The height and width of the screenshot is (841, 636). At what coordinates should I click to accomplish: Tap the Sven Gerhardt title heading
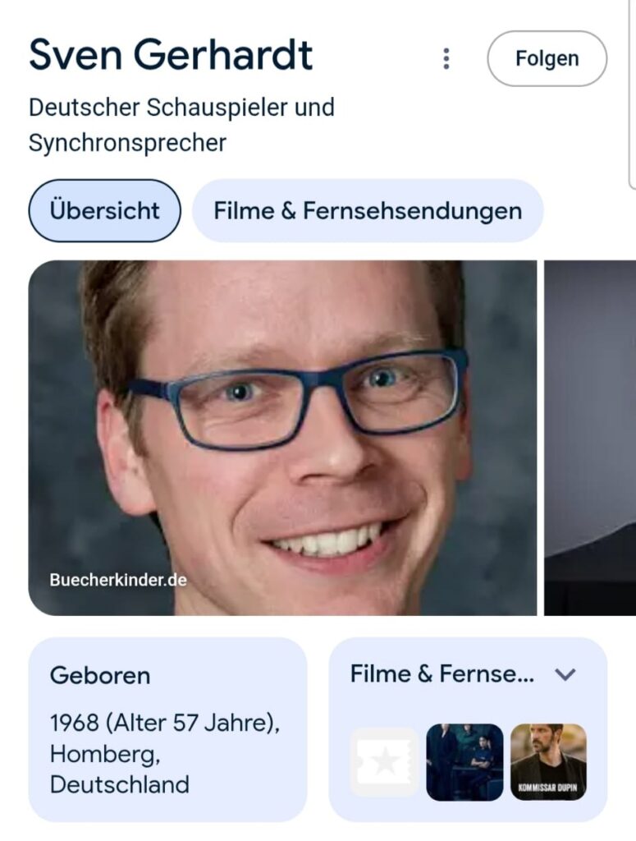tap(171, 55)
